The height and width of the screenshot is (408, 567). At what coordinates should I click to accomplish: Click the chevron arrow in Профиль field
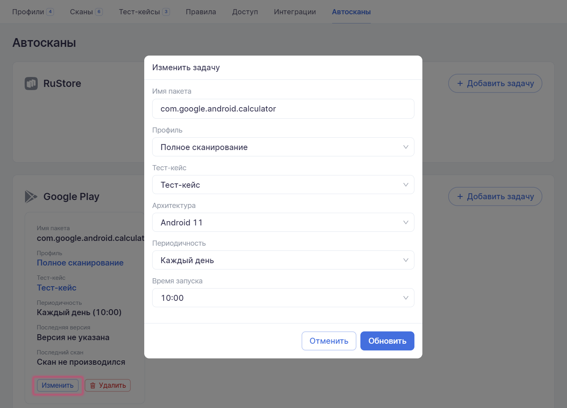406,147
